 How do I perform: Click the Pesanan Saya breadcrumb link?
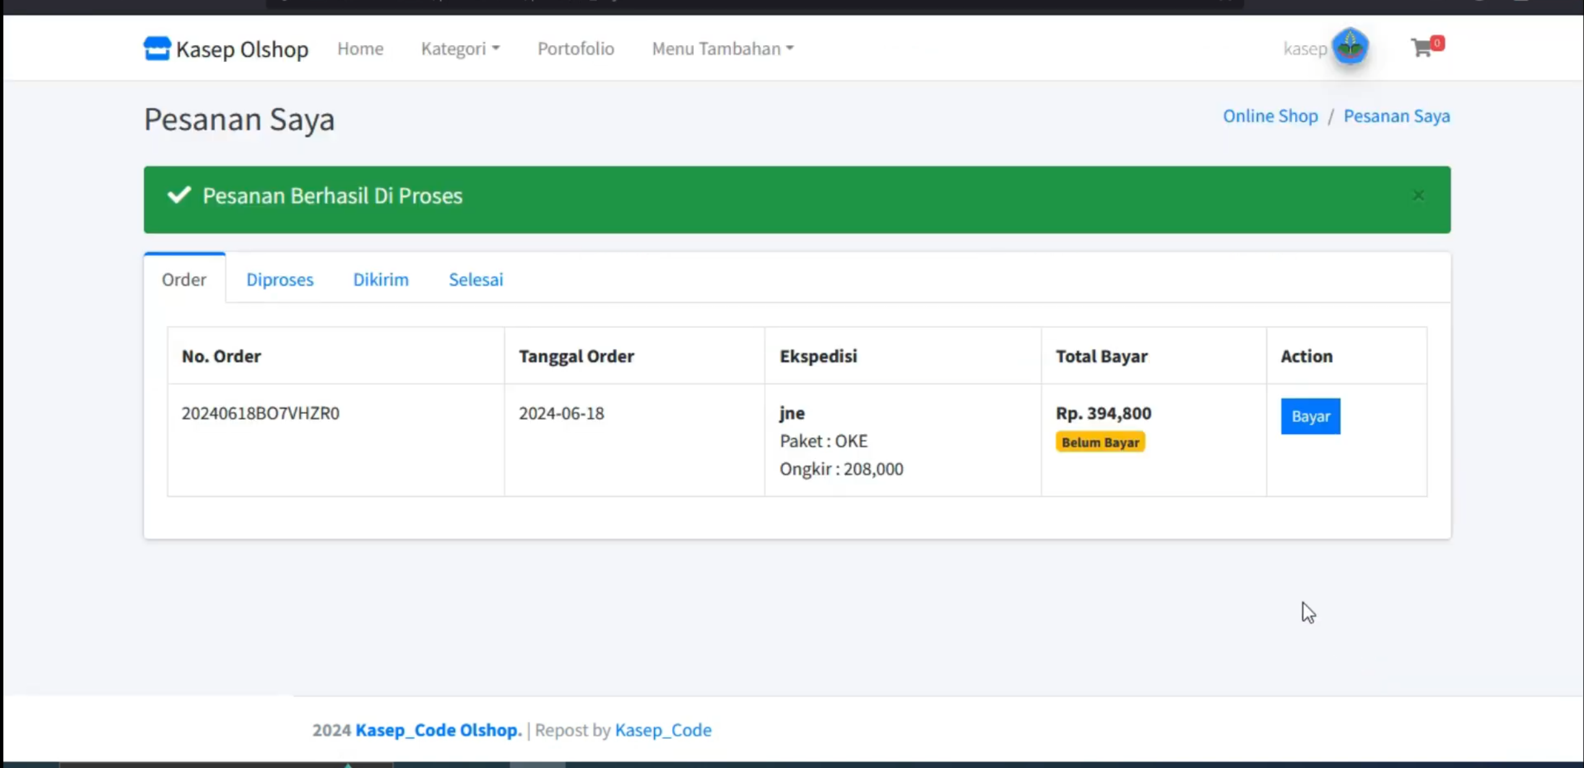pyautogui.click(x=1396, y=116)
